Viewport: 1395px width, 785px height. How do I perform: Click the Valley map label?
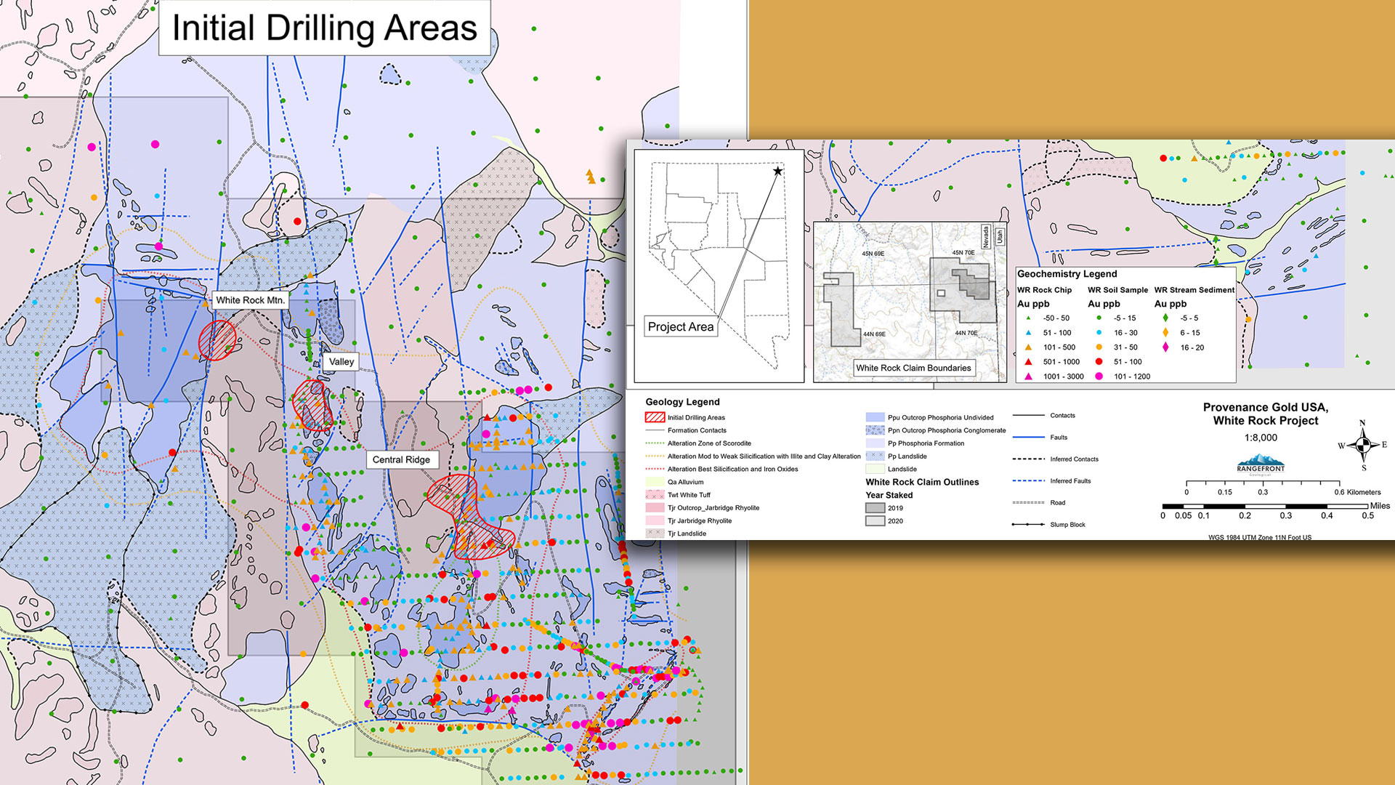pyautogui.click(x=341, y=361)
